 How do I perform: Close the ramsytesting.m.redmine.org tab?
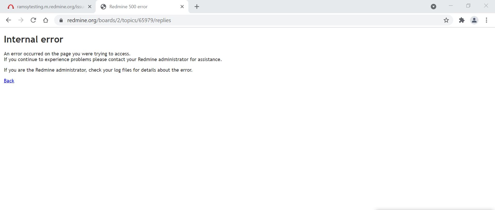[90, 7]
